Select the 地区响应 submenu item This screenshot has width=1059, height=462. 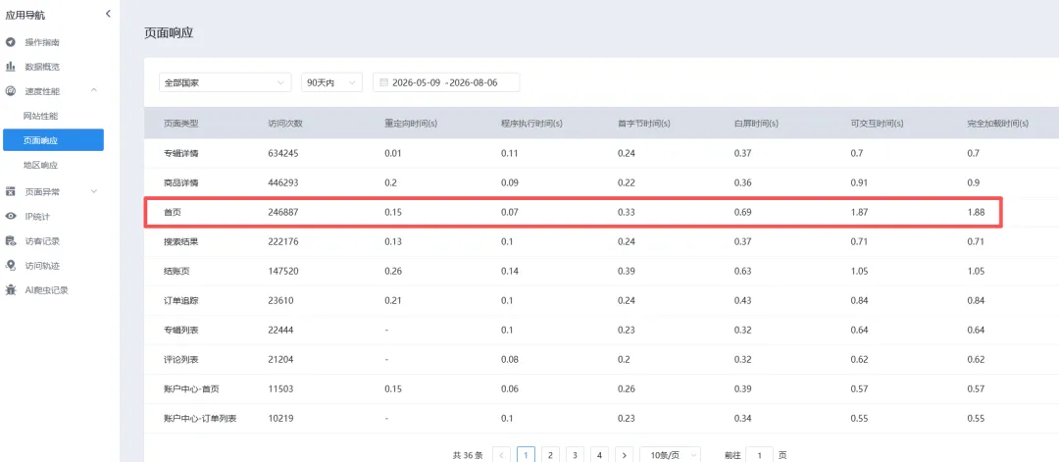click(x=40, y=165)
